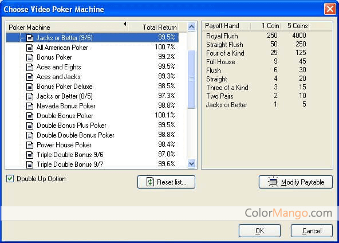Viewport: 339px width, 243px height.
Task: Select Jacks or Better (8/5) entry
Action: pos(65,96)
